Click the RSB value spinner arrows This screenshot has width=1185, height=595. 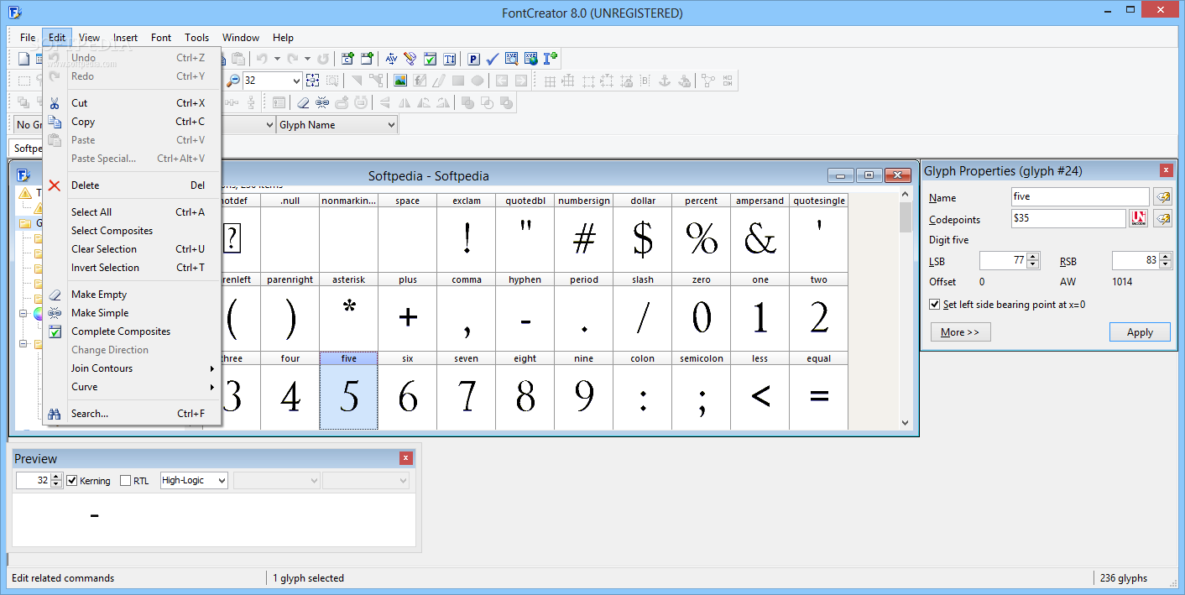pyautogui.click(x=1165, y=261)
